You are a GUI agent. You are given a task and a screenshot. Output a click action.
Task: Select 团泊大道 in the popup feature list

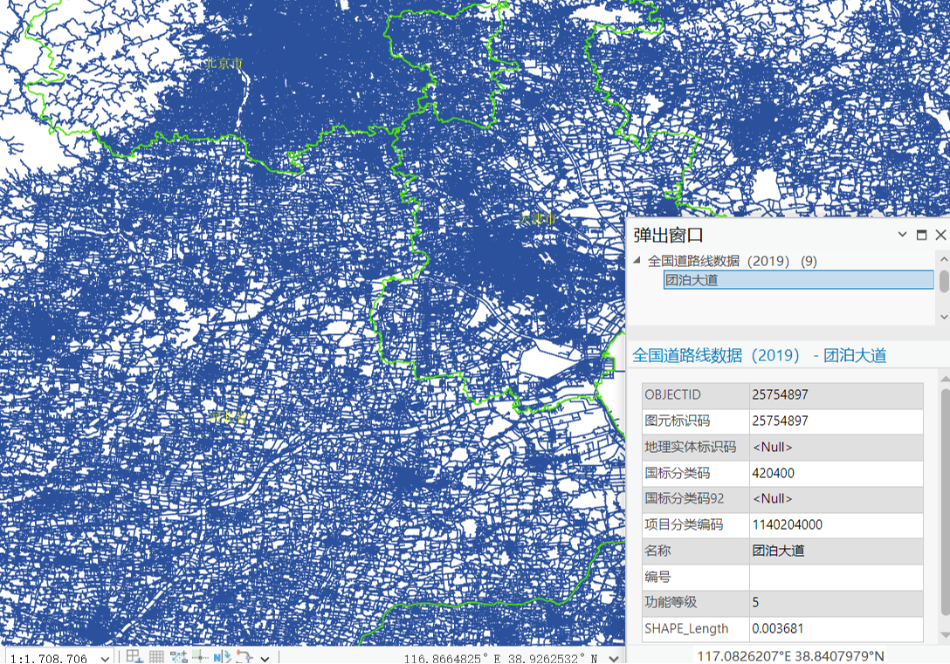pos(799,279)
